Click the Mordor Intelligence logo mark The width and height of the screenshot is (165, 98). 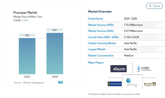[60, 82]
